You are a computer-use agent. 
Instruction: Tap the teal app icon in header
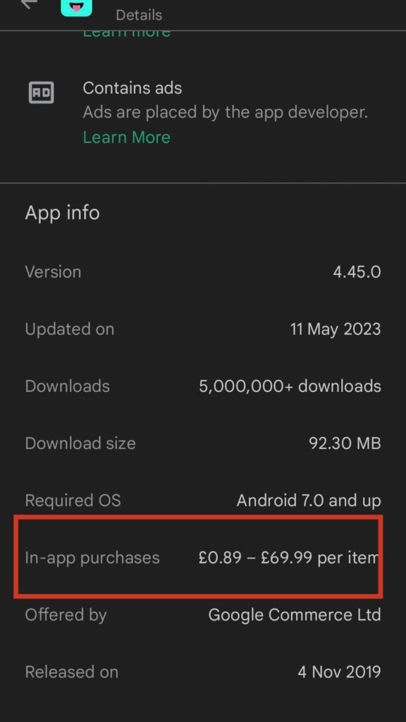pos(76,7)
